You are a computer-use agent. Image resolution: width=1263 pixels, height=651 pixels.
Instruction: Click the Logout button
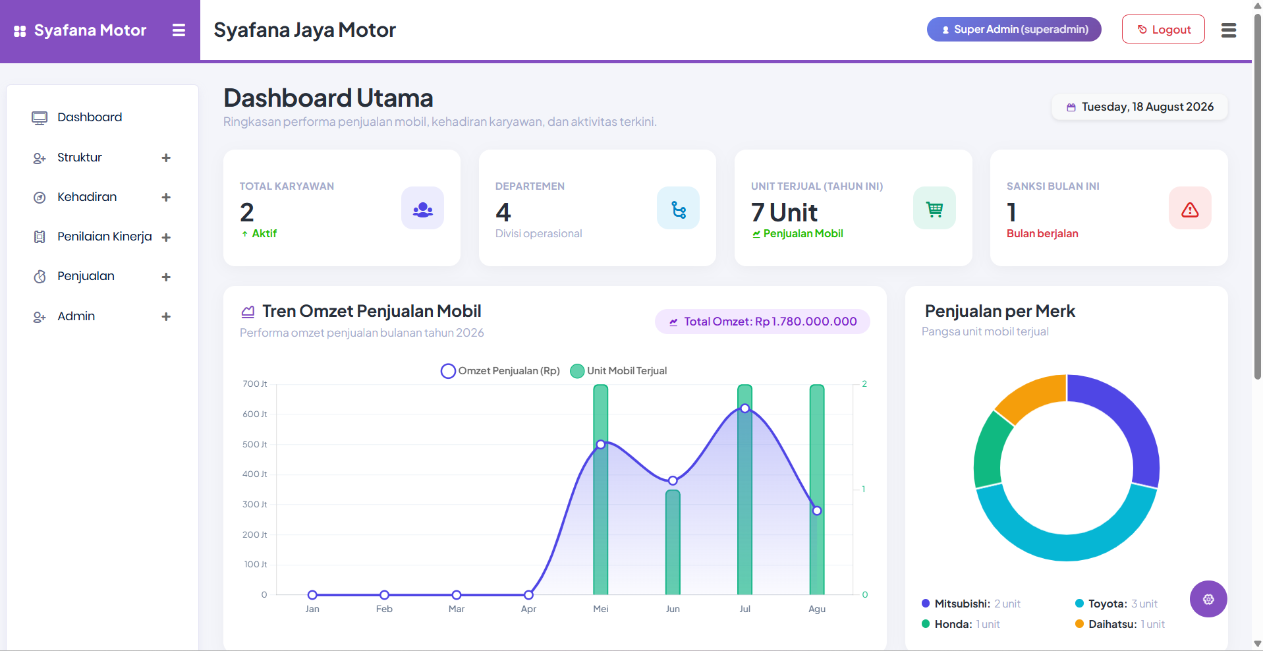click(1164, 29)
